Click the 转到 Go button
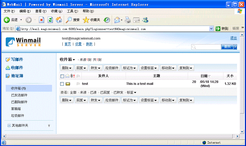 pos(222,29)
